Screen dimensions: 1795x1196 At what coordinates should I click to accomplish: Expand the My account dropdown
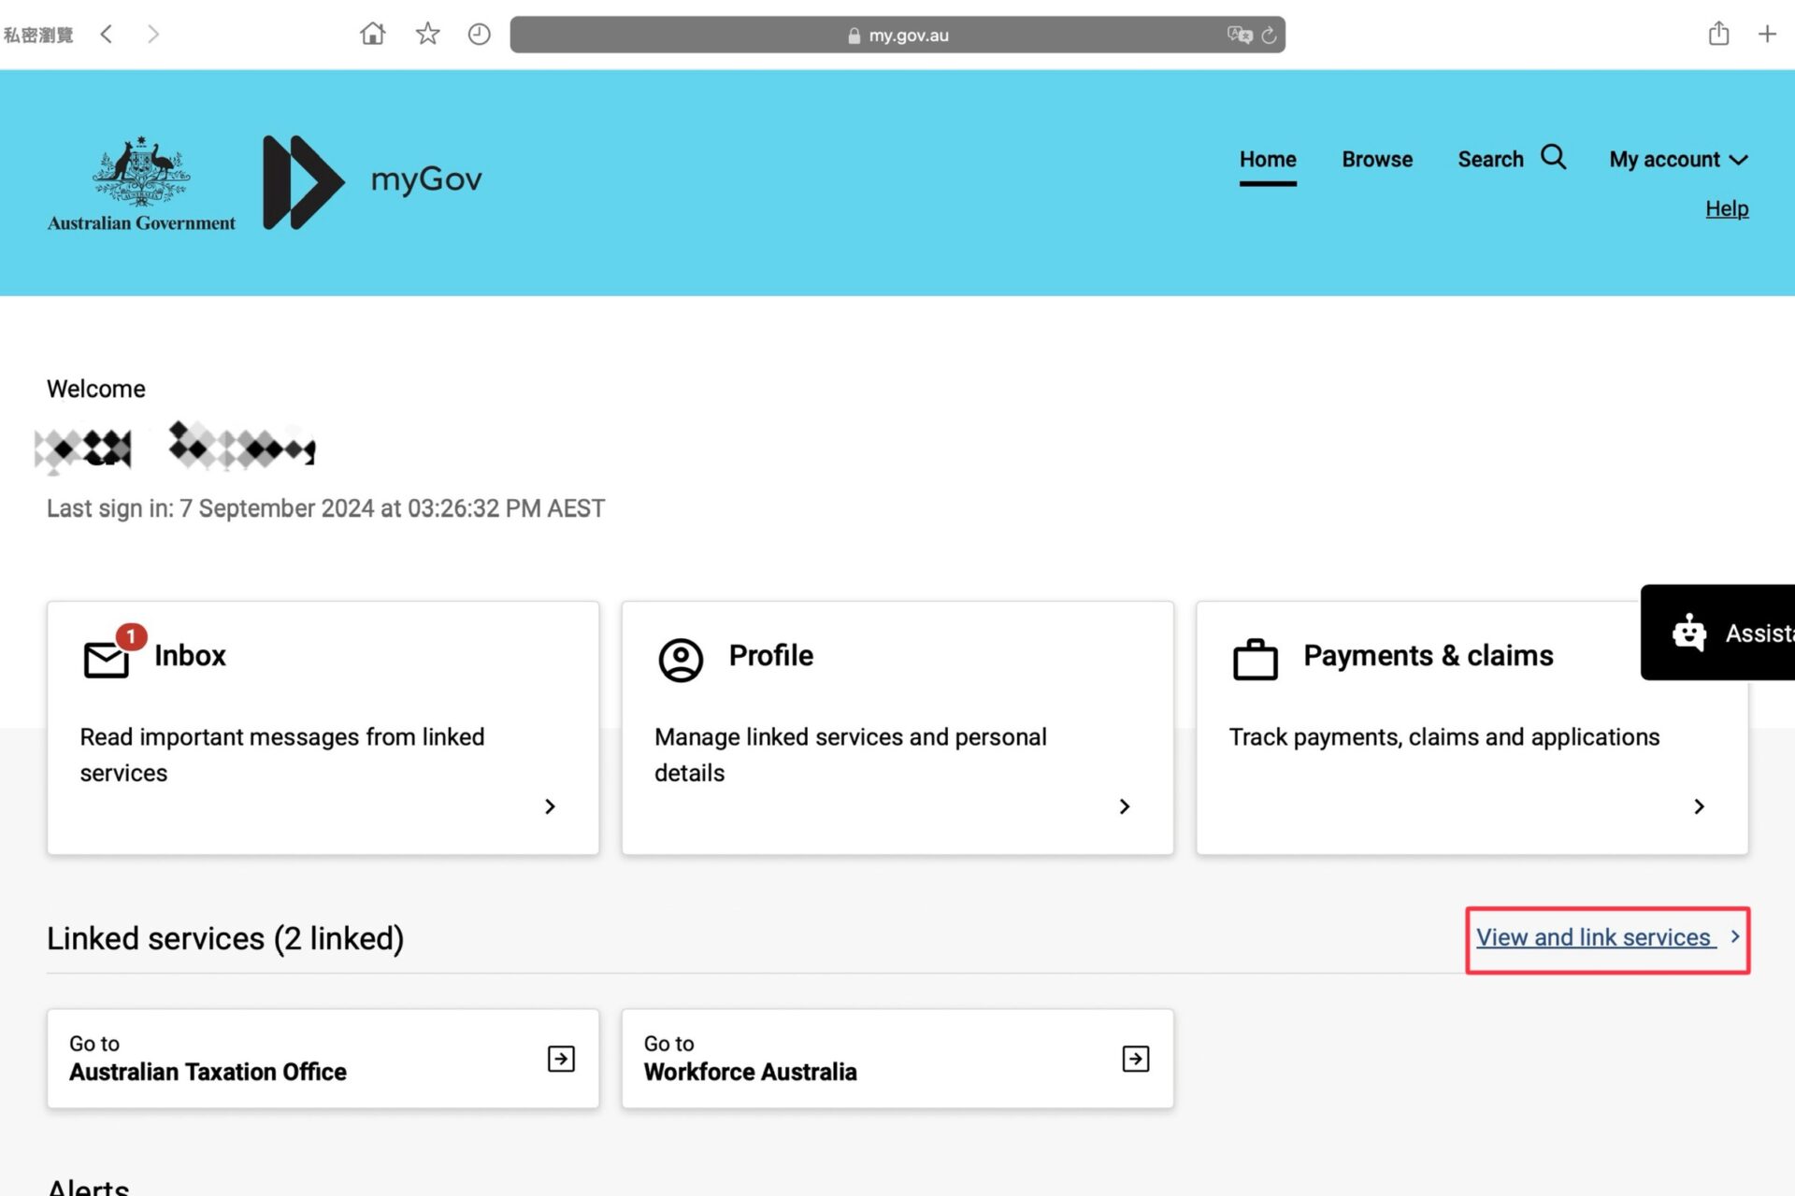(1678, 160)
